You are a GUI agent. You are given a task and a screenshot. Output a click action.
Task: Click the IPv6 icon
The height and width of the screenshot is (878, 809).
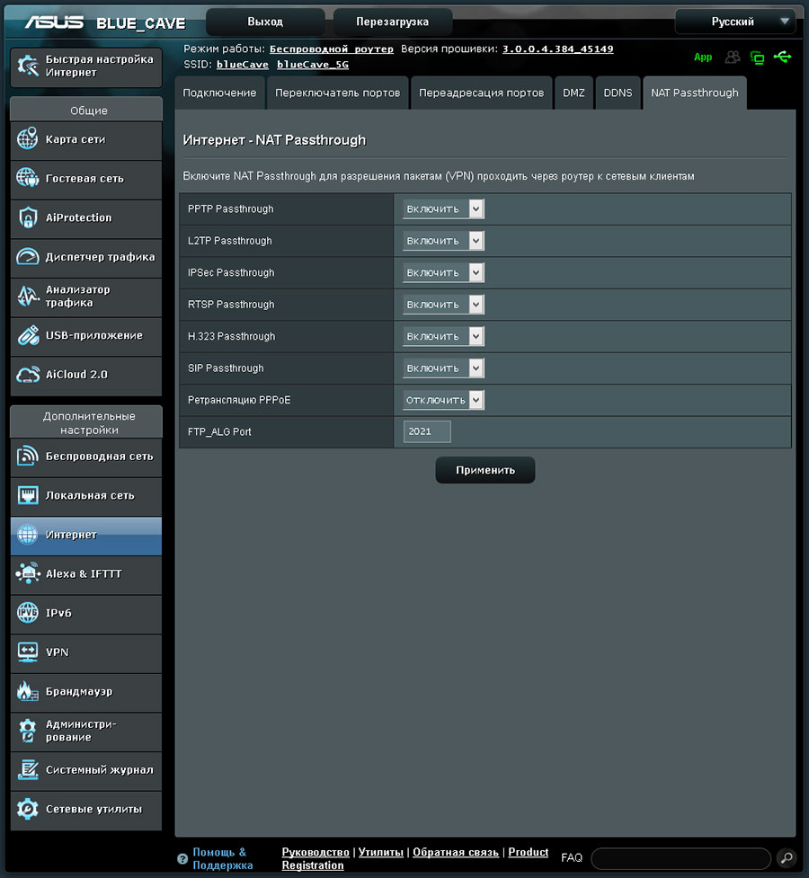tap(28, 613)
